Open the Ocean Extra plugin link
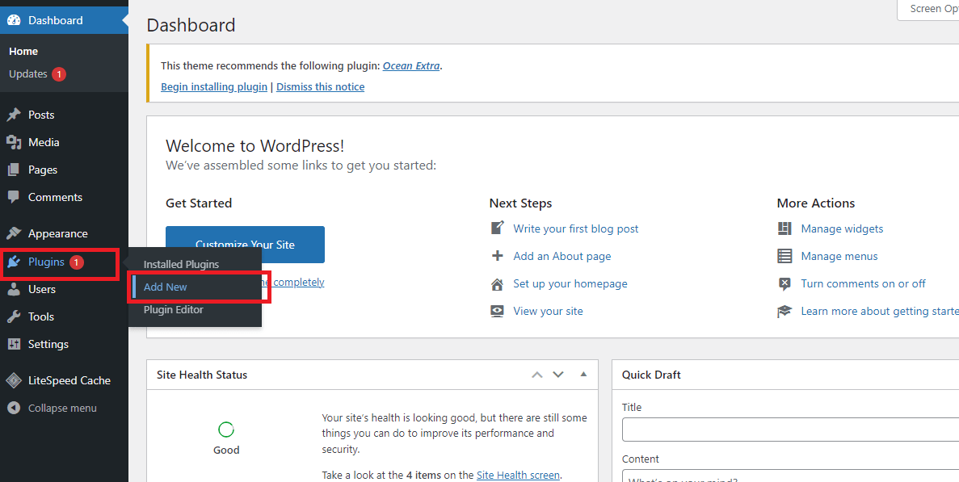Screen dimensions: 959x482 (411, 65)
